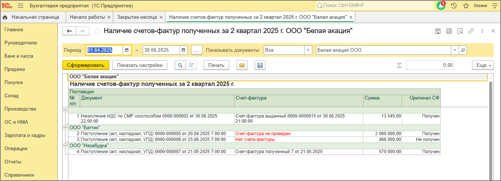
Task: Open service menu icon next to Оксана
Action: tap(494, 6)
